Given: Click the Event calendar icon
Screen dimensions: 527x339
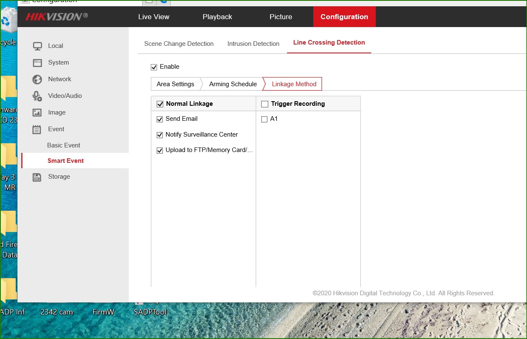Looking at the screenshot, I should pyautogui.click(x=37, y=130).
